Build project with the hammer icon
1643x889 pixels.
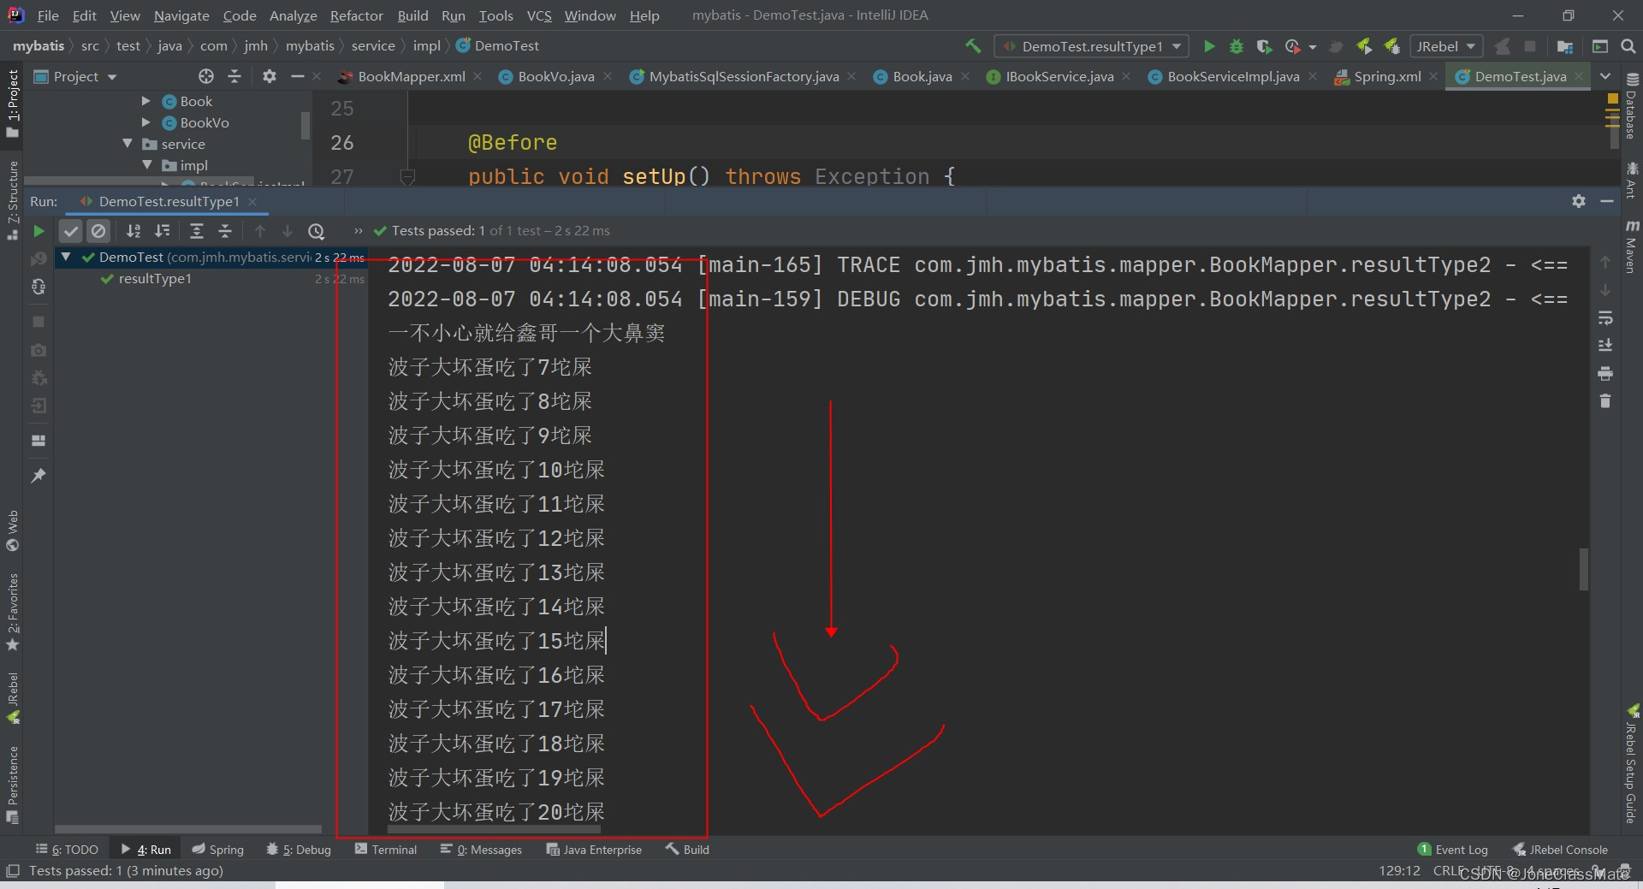[973, 46]
